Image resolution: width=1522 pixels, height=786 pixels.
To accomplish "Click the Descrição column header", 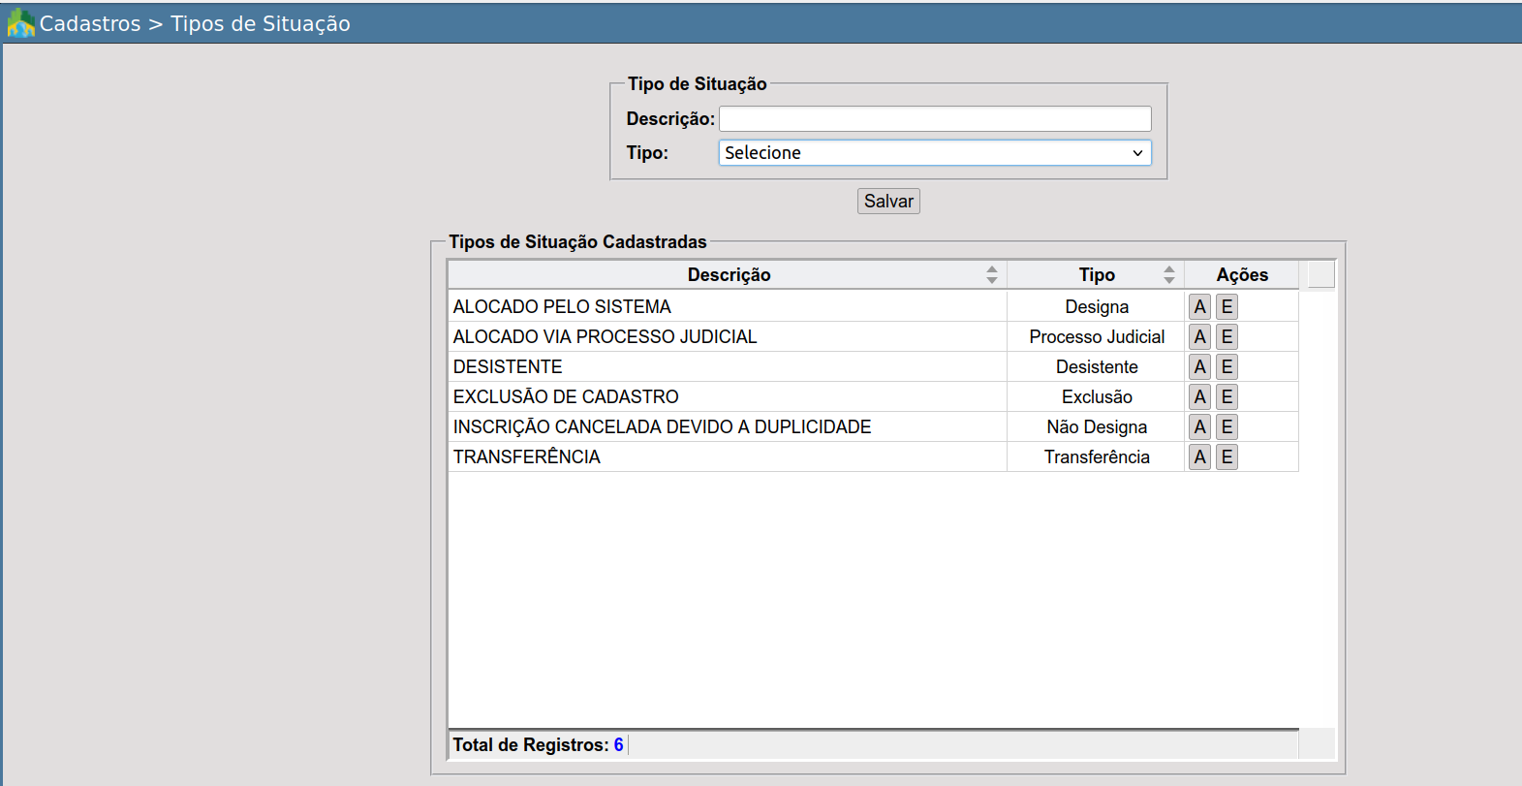I will click(x=729, y=275).
